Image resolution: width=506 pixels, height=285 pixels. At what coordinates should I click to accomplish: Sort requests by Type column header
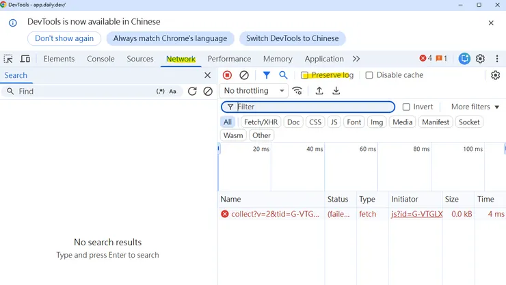[373, 200]
